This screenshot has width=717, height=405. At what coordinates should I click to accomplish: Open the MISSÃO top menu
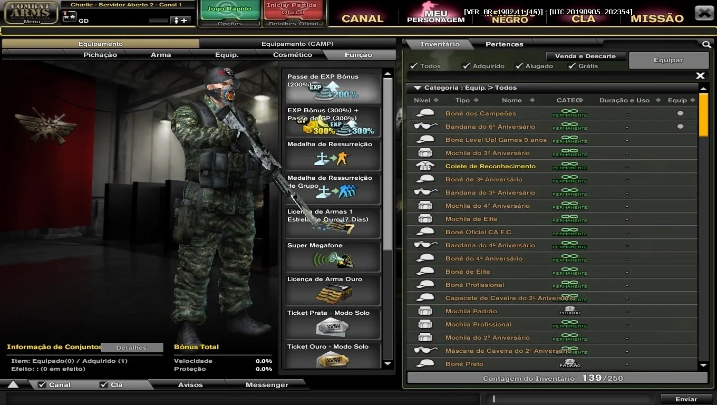657,18
